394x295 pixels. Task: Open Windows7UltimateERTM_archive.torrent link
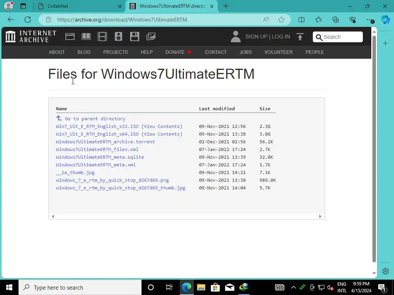[x=105, y=142]
